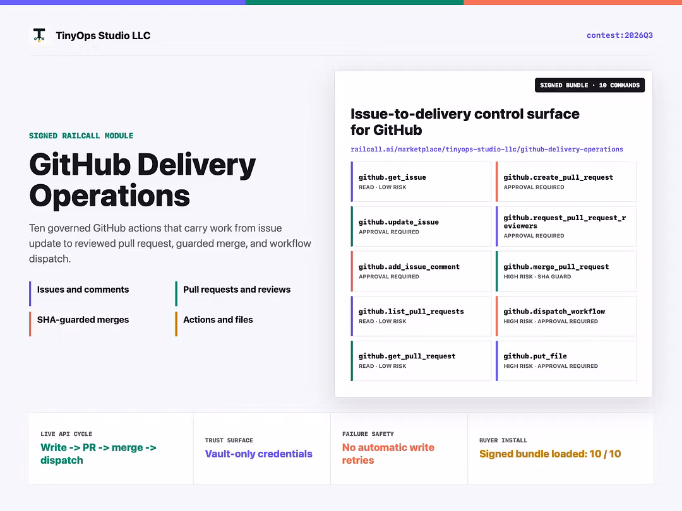Click the contest:2026Q3 link

[619, 35]
